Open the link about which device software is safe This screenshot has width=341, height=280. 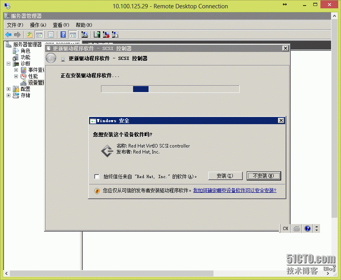tap(234, 190)
